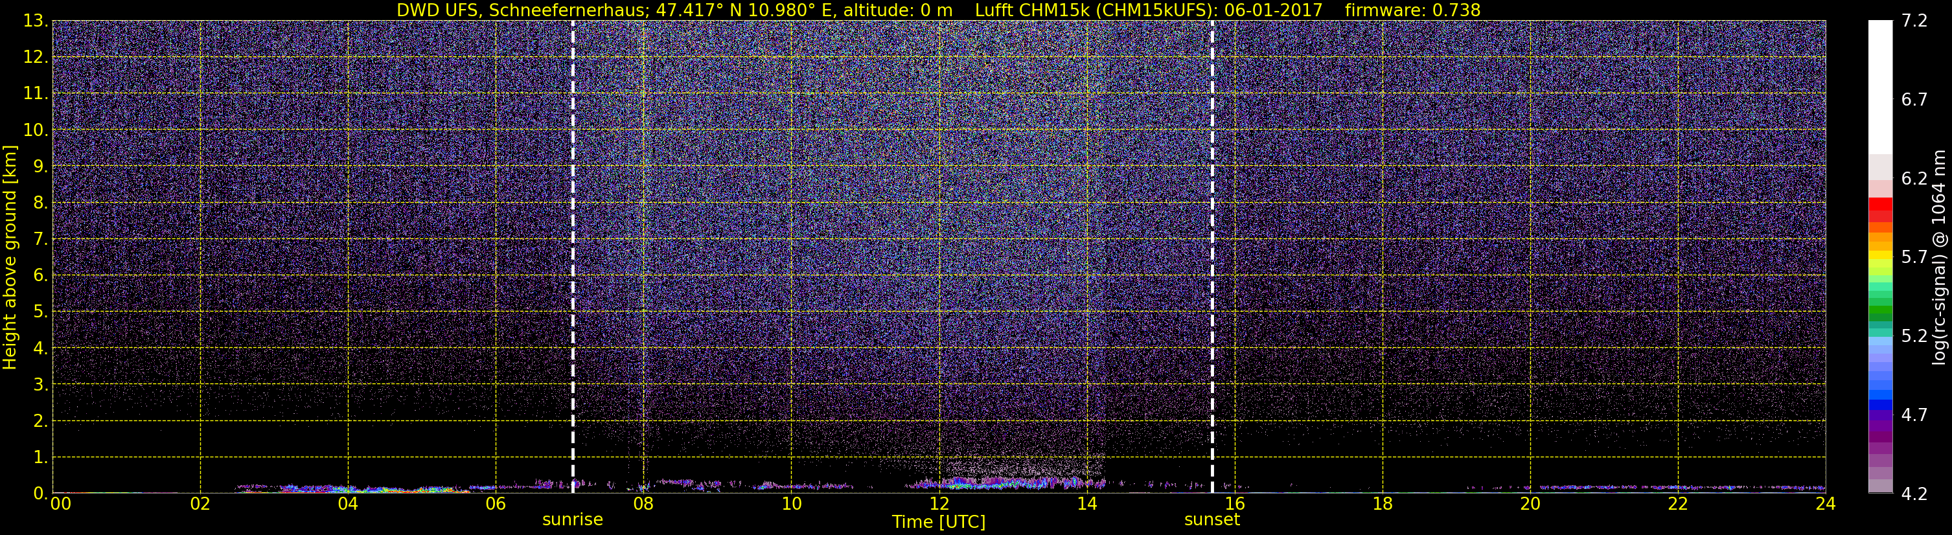Click the "6.2" colorbar tick value
The height and width of the screenshot is (535, 1952).
pyautogui.click(x=1914, y=179)
